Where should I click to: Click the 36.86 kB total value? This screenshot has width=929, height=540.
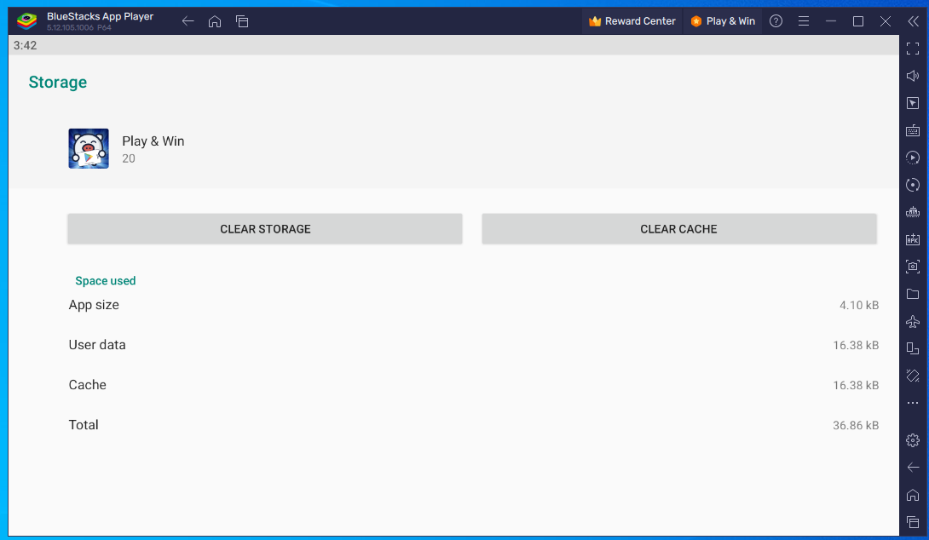pyautogui.click(x=856, y=426)
